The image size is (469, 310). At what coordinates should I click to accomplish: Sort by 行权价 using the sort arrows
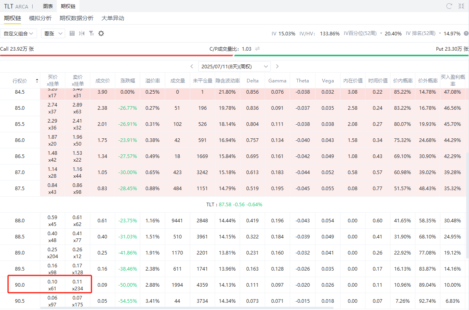pyautogui.click(x=37, y=80)
